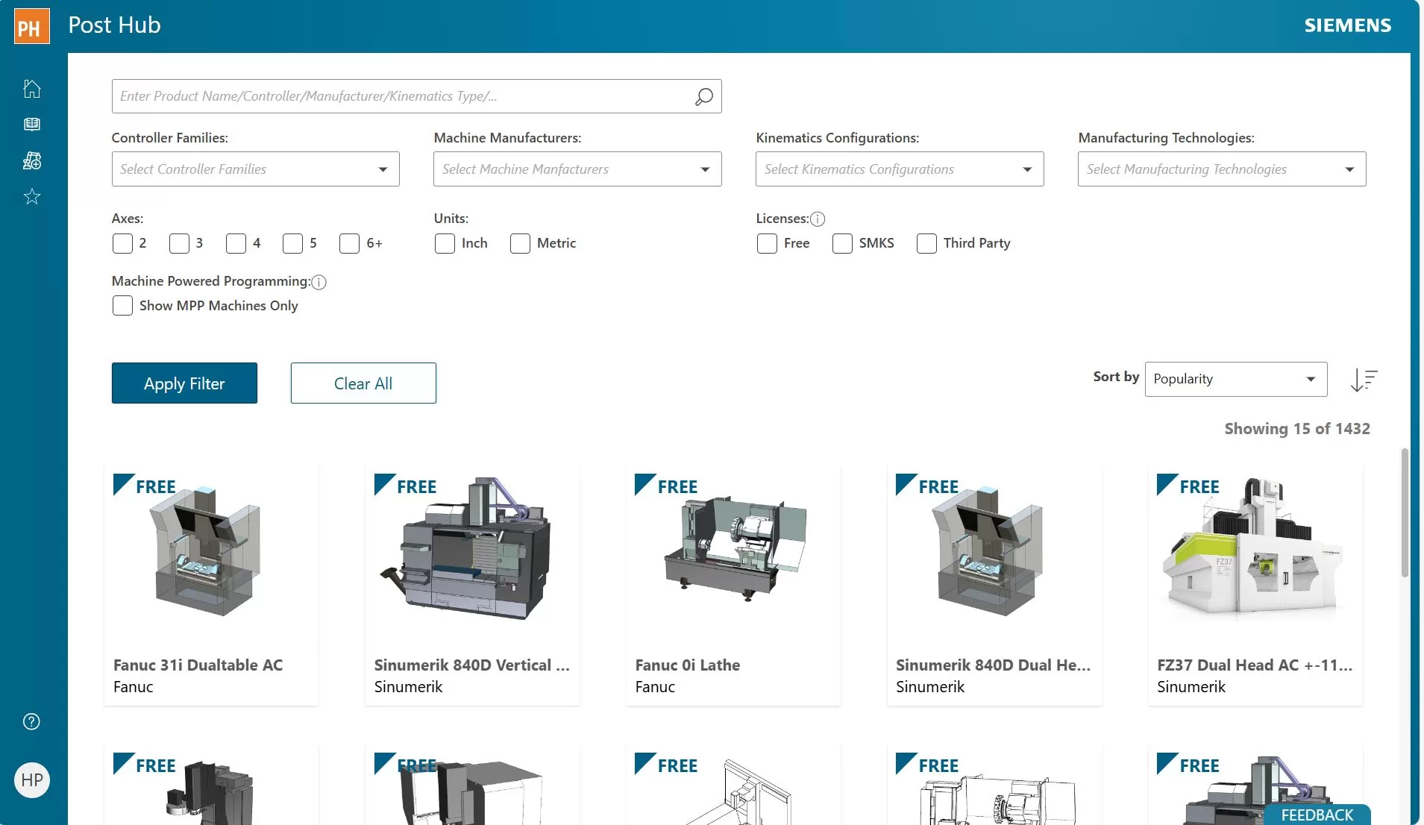The height and width of the screenshot is (825, 1424).
Task: Open the Sort by Popularity dropdown
Action: click(x=1236, y=379)
